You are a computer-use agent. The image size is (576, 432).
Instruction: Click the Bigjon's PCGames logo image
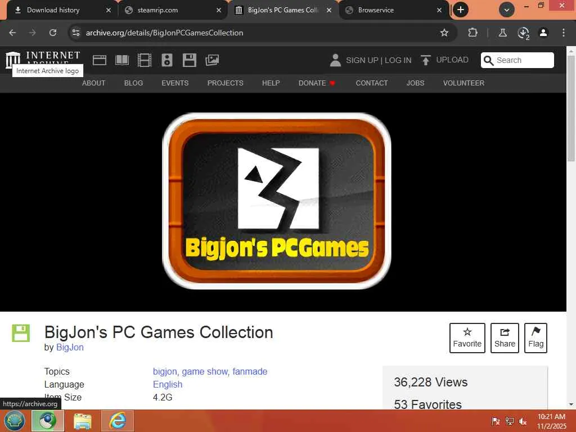click(x=277, y=201)
